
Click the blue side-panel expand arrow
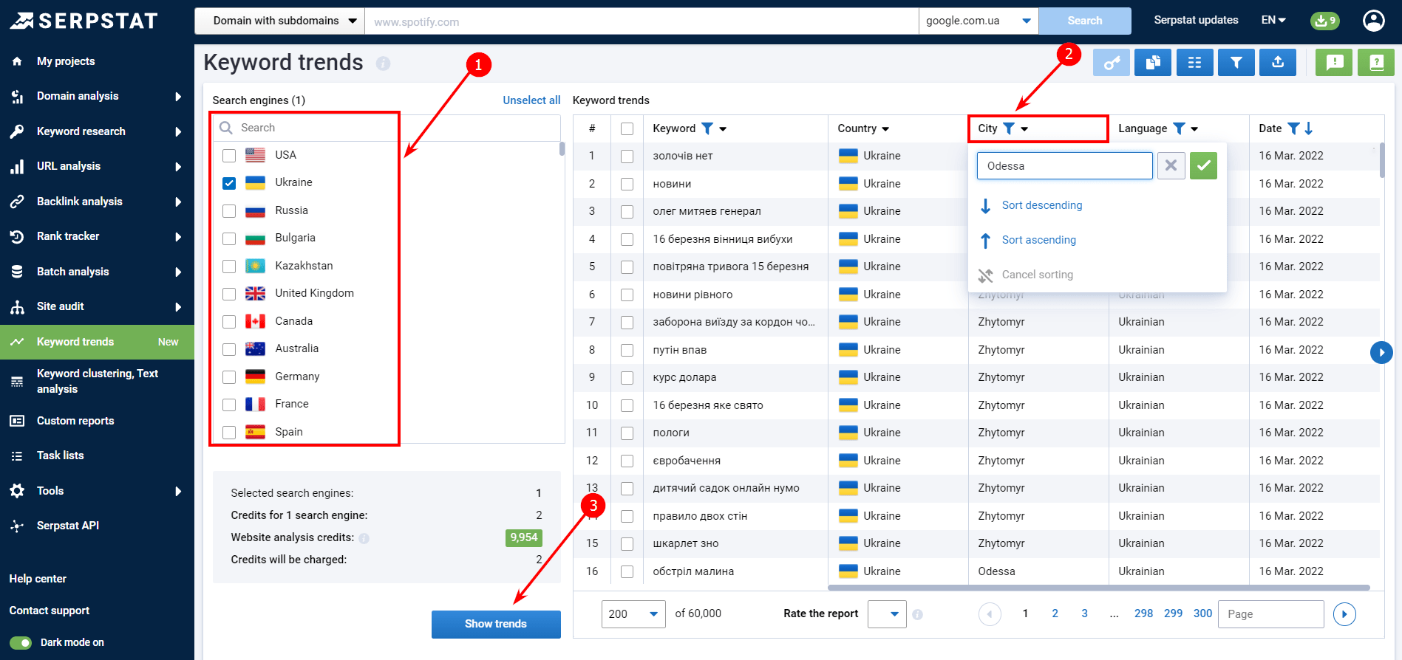click(1381, 352)
